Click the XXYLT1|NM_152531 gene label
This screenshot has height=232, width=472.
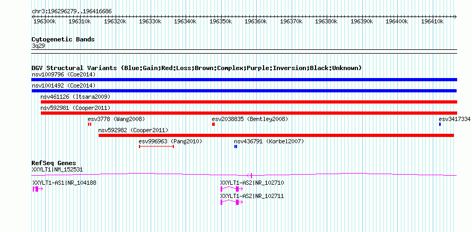coord(57,170)
